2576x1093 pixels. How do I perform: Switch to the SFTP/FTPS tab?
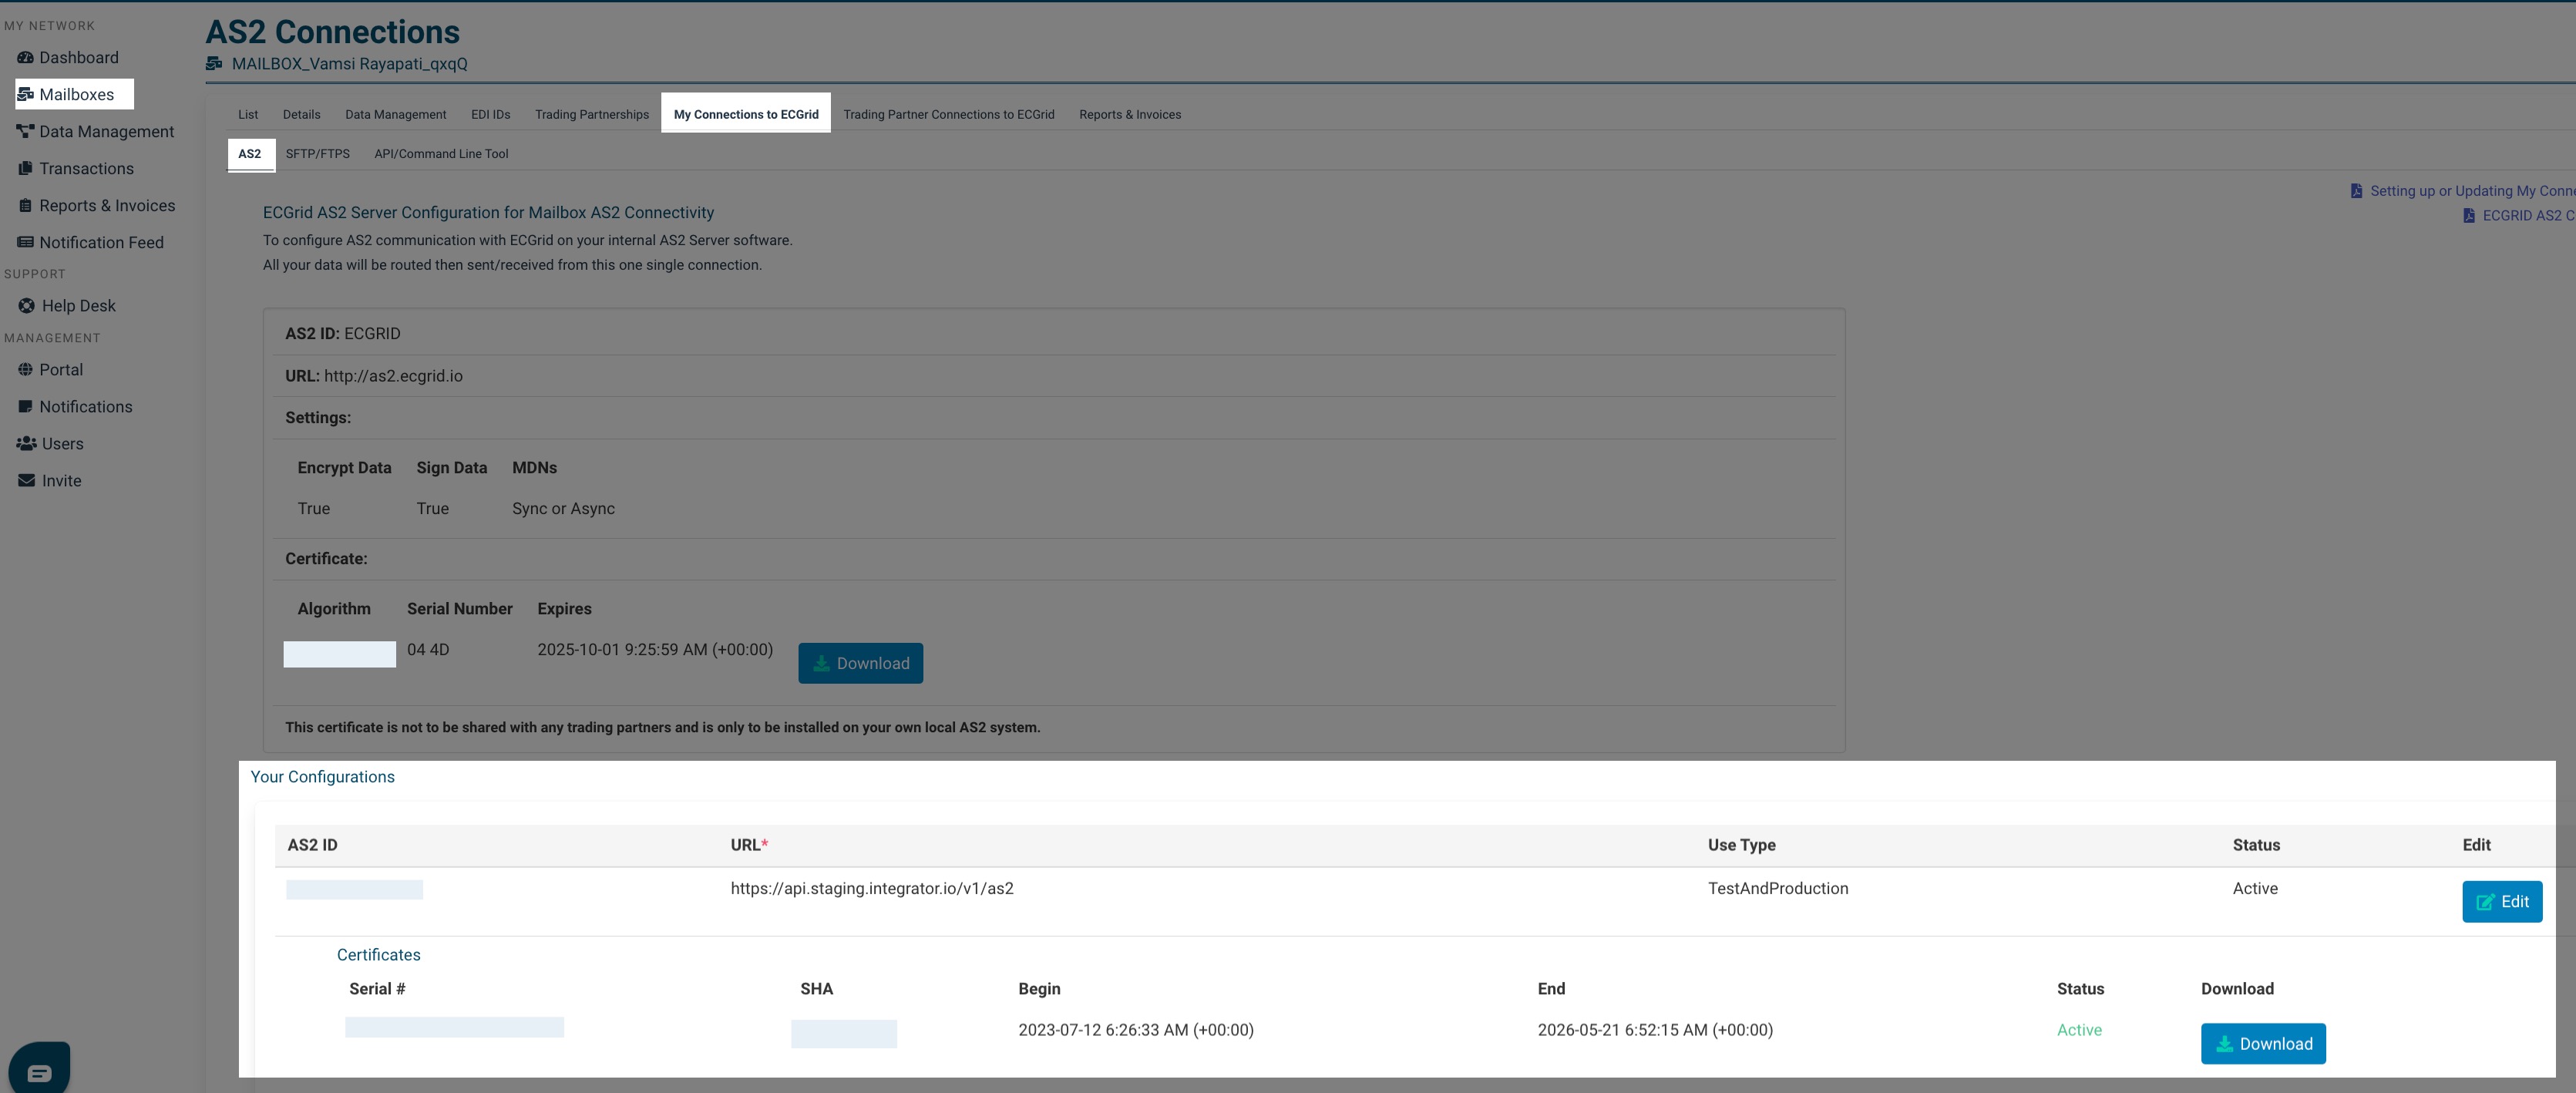tap(317, 154)
